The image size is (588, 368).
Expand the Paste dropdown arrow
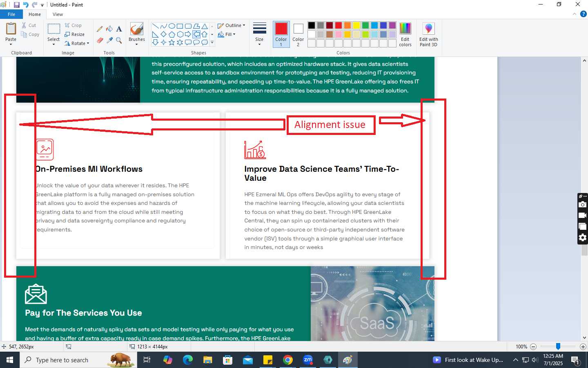[11, 44]
